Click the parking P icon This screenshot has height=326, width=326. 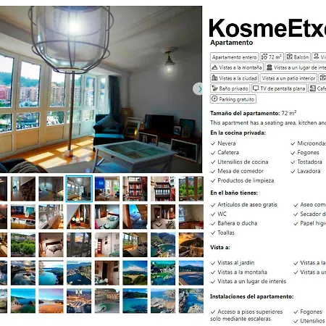pos(214,99)
